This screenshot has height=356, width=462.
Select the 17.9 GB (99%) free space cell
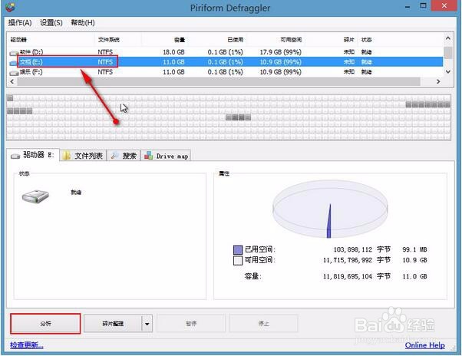point(281,52)
